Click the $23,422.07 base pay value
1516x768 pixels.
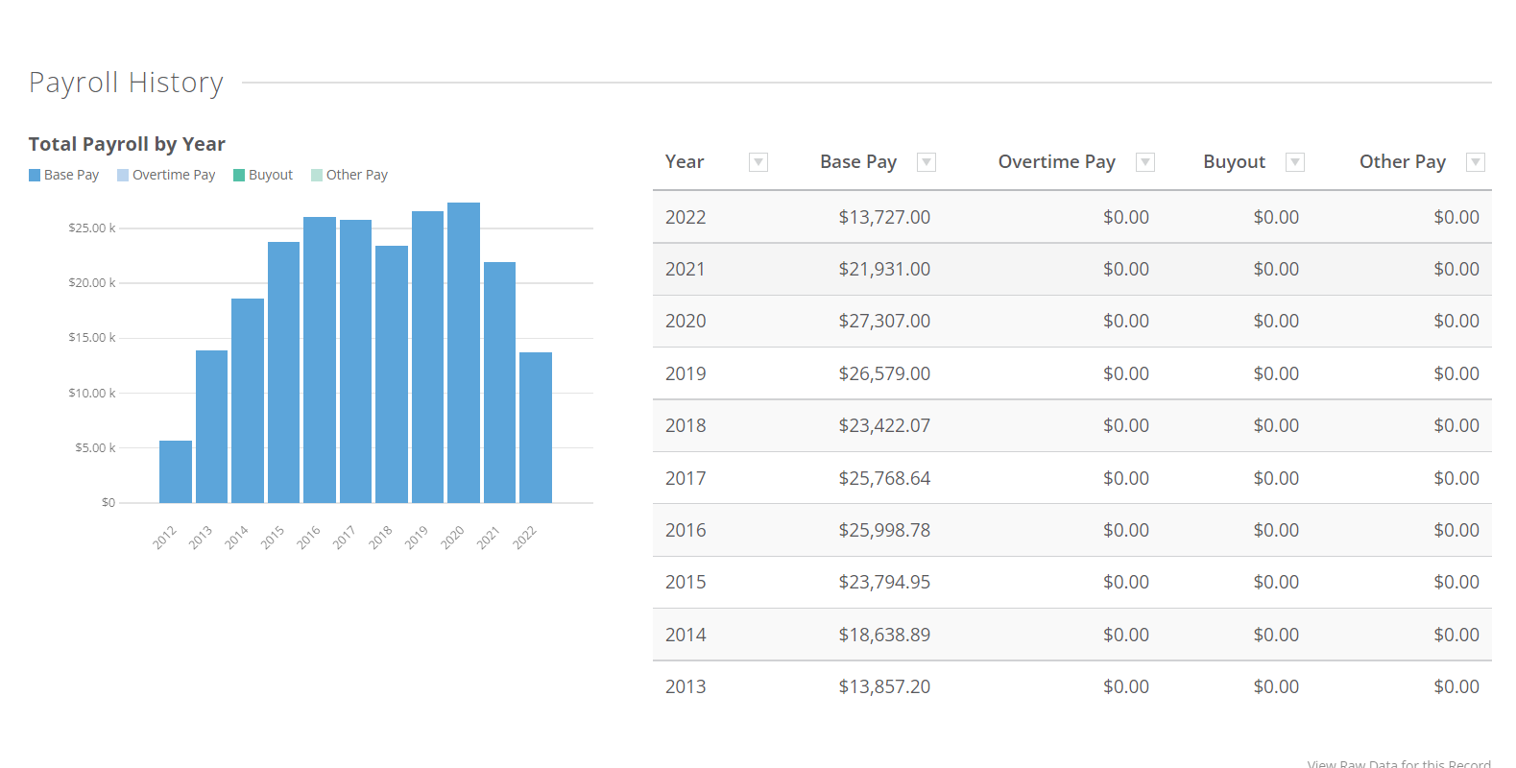click(x=884, y=425)
